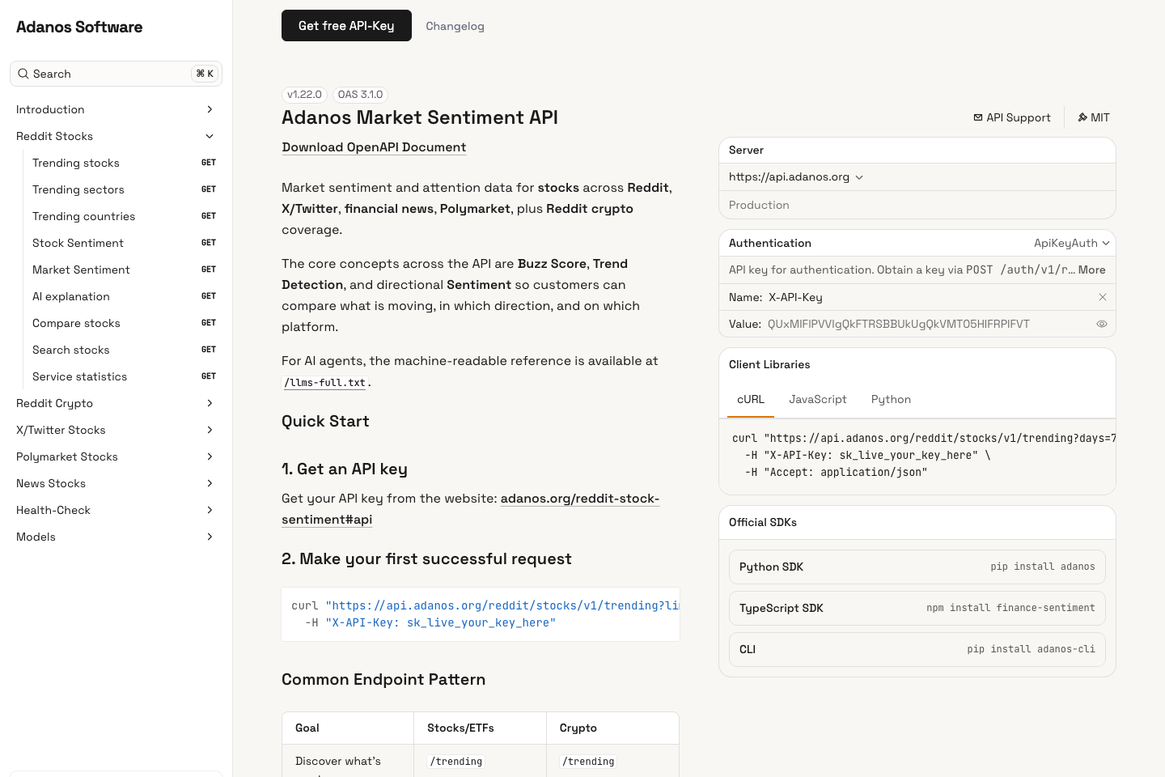Image resolution: width=1165 pixels, height=777 pixels.
Task: Click the API Support envelope icon
Action: (977, 117)
